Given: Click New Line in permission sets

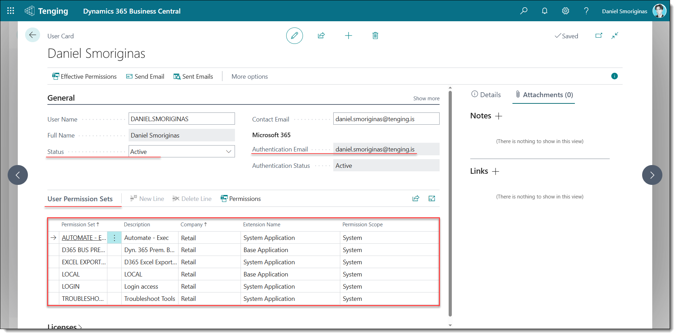Looking at the screenshot, I should click(x=147, y=199).
